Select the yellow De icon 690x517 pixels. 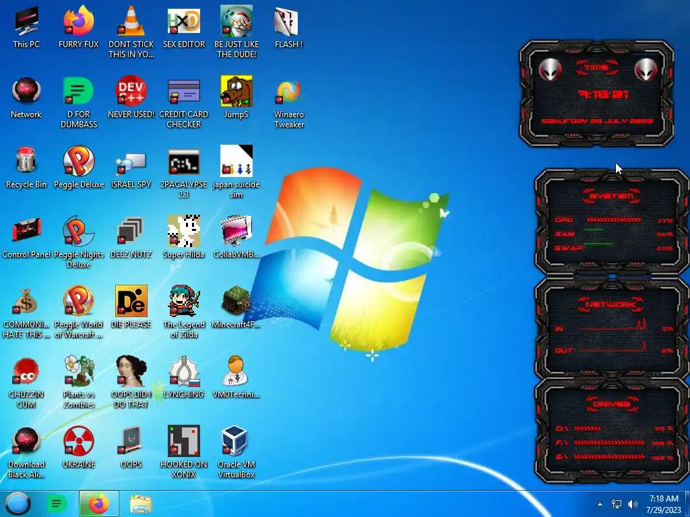coord(131,302)
